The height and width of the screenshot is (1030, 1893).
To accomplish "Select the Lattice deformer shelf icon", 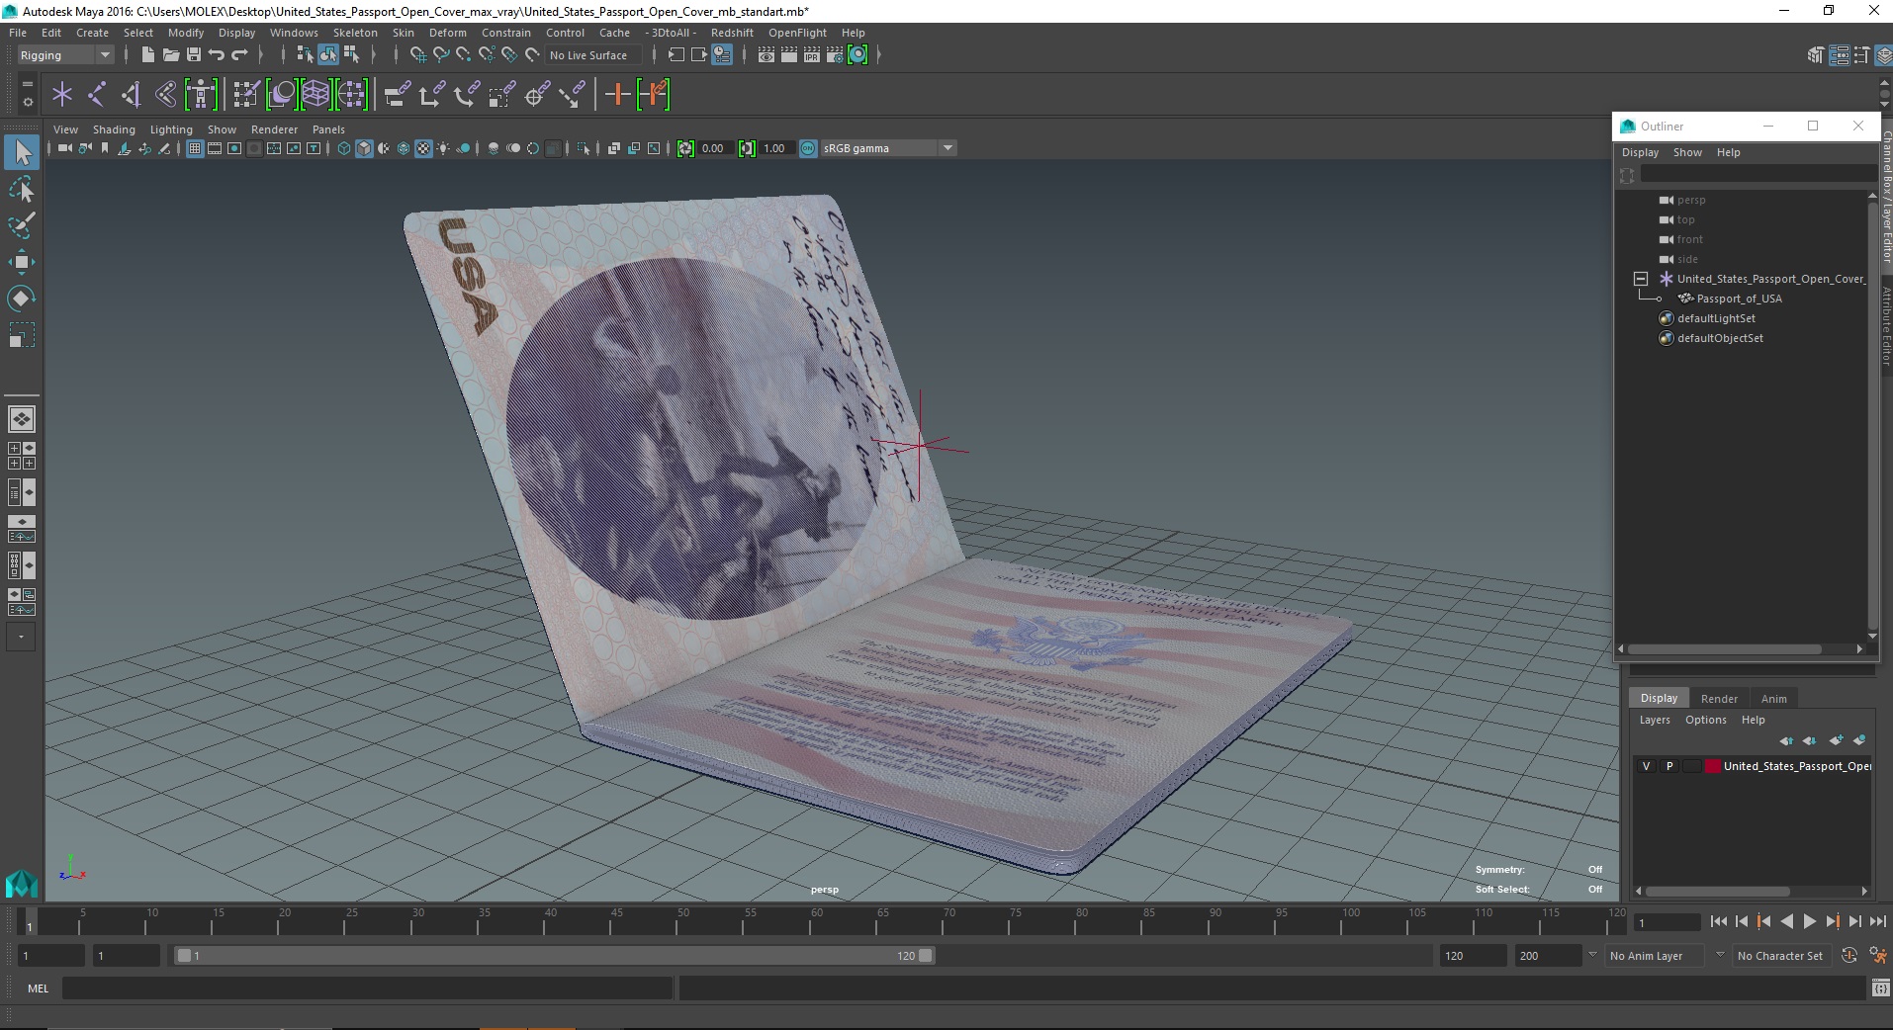I will pyautogui.click(x=315, y=95).
